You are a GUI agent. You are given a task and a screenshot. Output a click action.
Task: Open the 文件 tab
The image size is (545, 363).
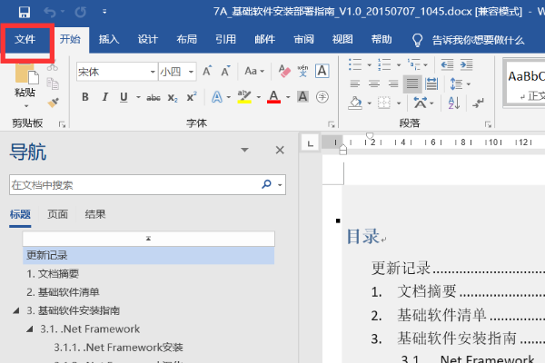(x=25, y=39)
